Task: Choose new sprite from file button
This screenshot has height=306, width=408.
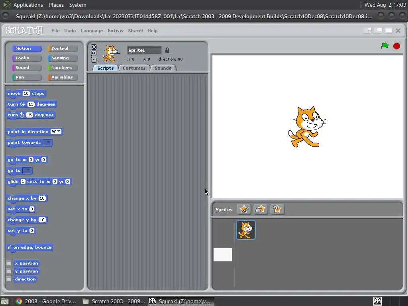Action: click(x=260, y=209)
